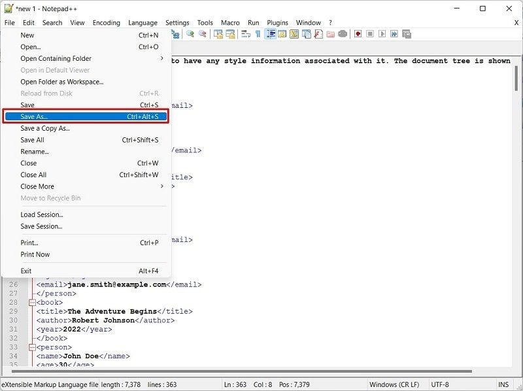523x391 pixels.
Task: Collapse the <person> fold marker on line 33
Action: (x=32, y=347)
